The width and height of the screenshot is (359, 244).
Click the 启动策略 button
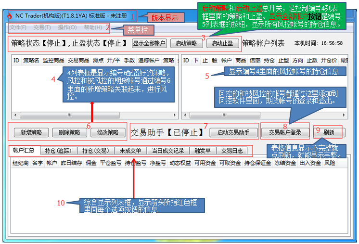(186, 43)
